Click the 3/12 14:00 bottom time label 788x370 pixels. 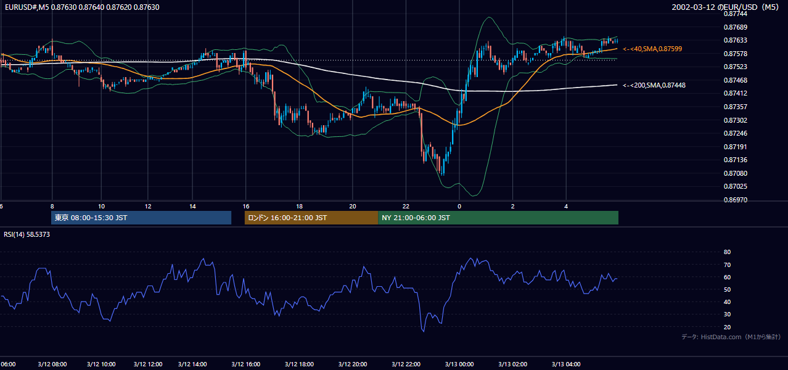pos(192,364)
